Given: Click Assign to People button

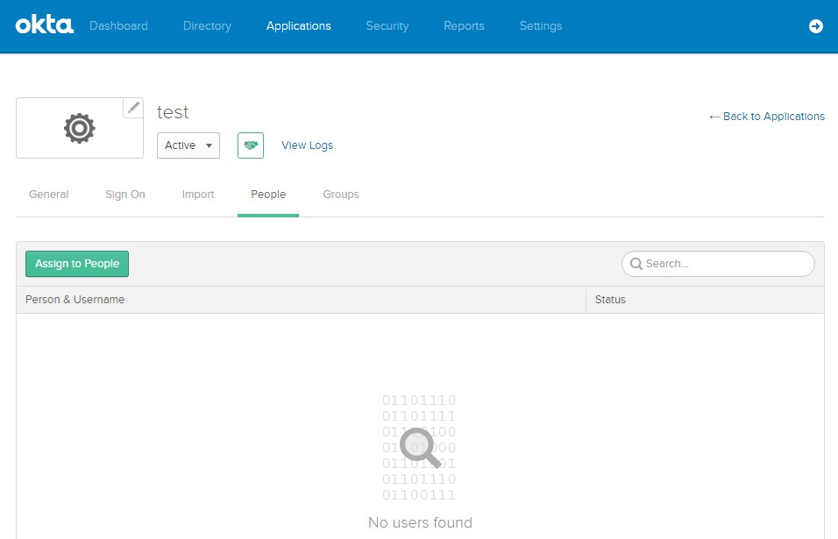Looking at the screenshot, I should coord(77,264).
